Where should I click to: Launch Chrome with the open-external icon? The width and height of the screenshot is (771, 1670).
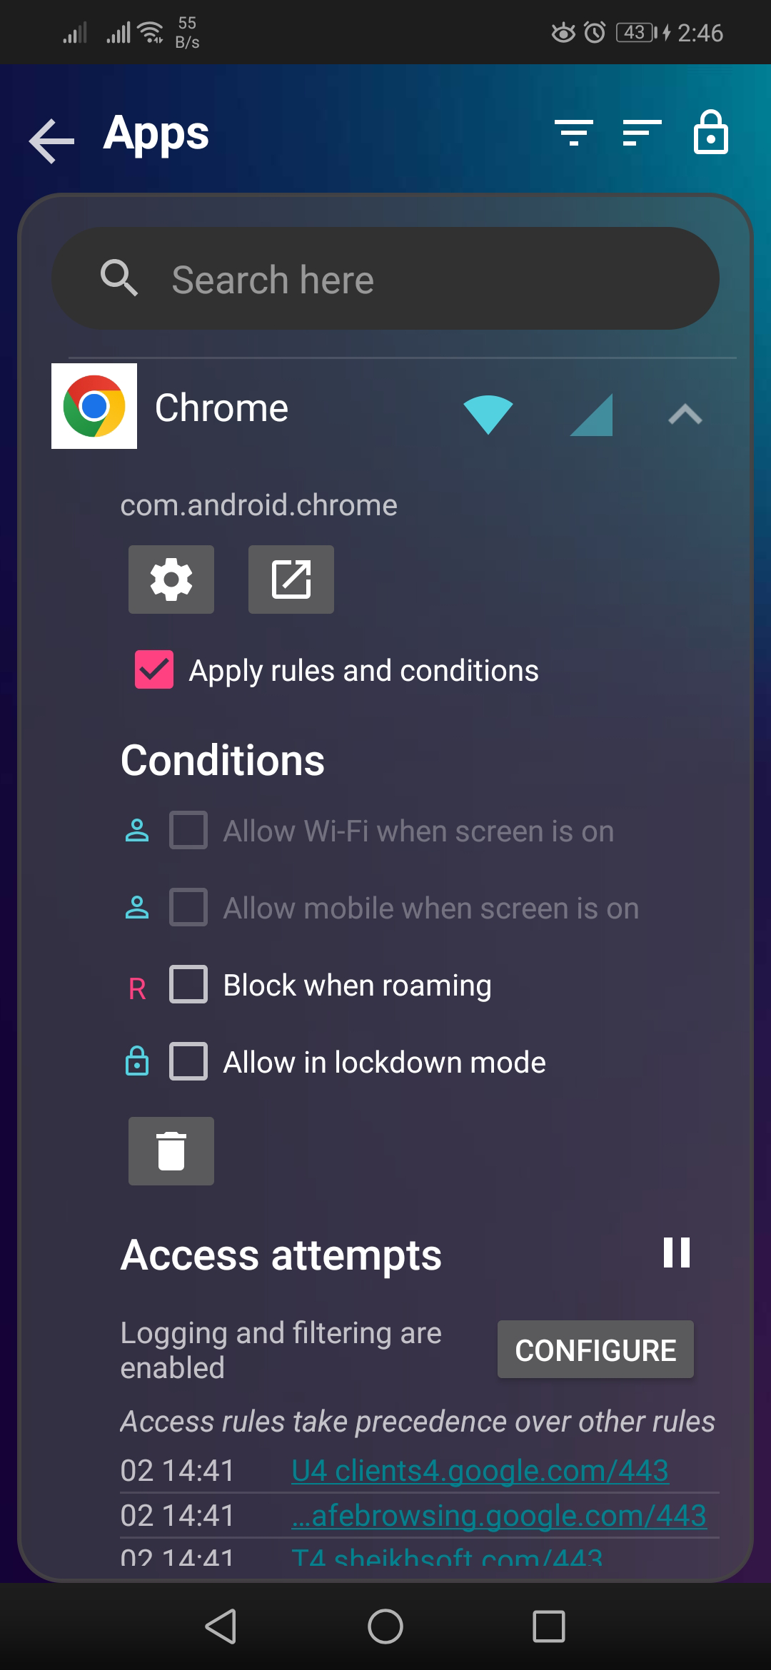291,579
